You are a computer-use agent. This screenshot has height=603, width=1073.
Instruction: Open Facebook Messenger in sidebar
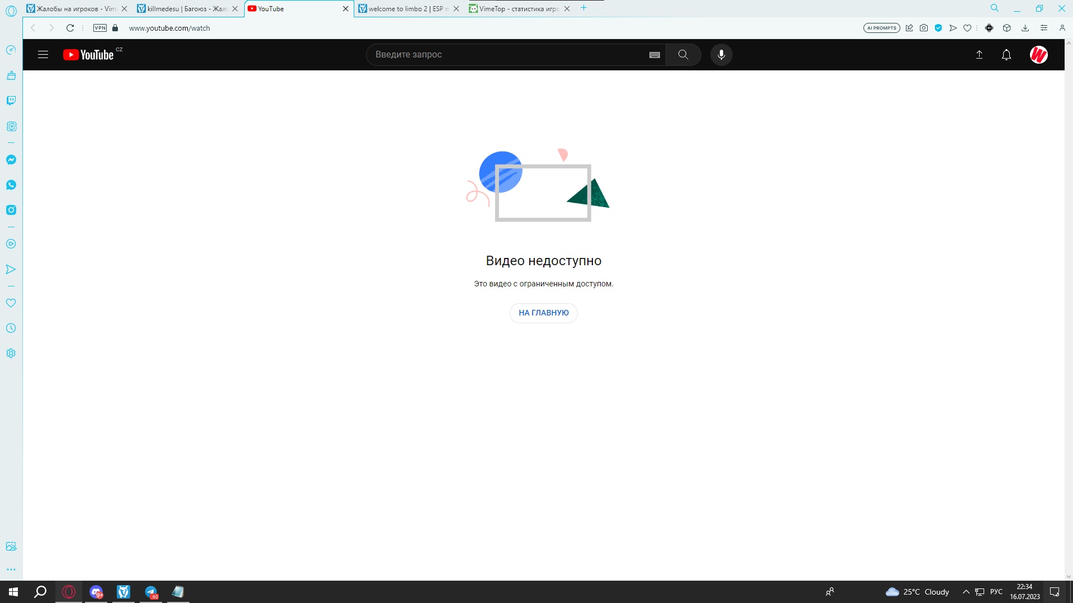coord(11,160)
